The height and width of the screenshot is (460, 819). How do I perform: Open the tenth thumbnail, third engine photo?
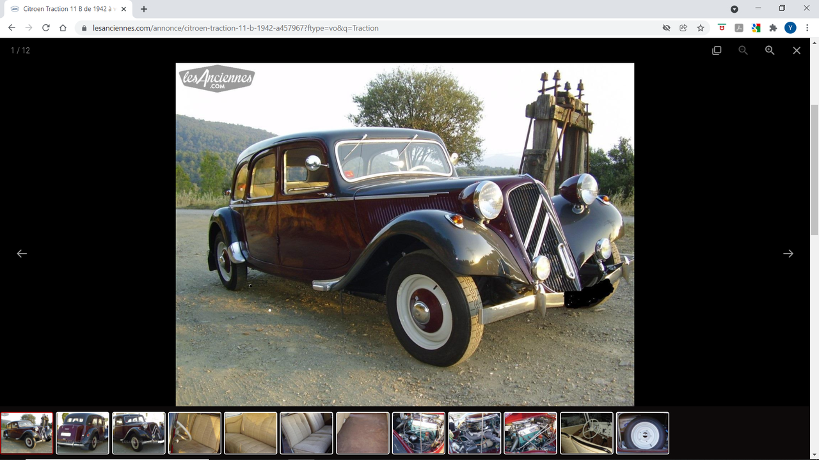point(530,433)
